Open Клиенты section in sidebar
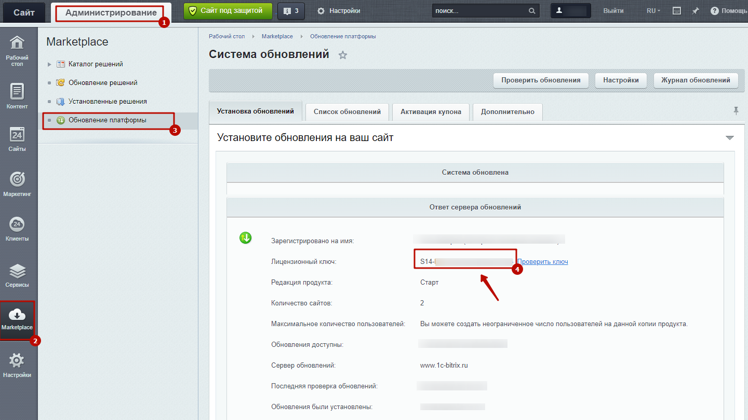748x420 pixels. pos(17,229)
